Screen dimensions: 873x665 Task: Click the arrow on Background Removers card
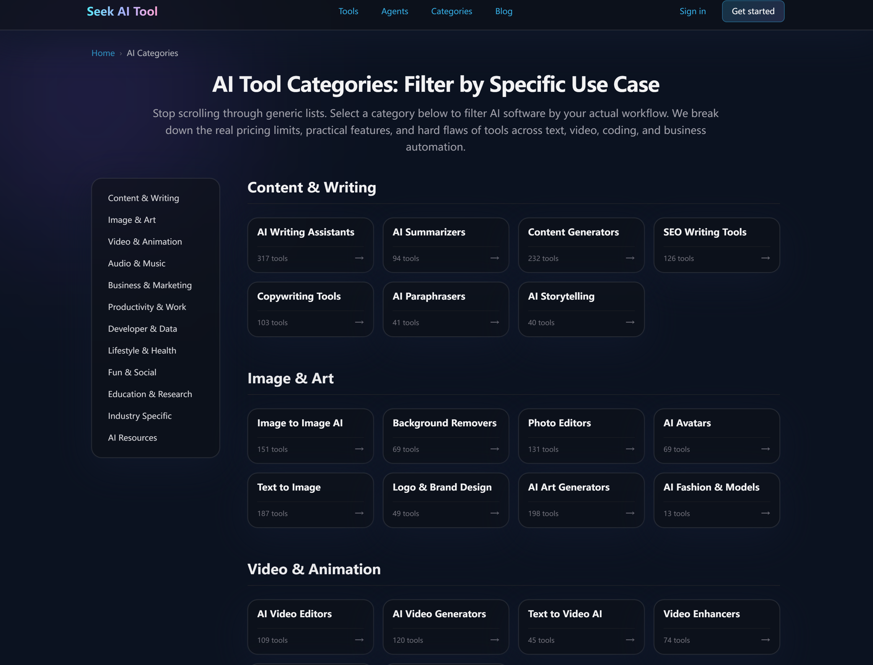(x=495, y=449)
